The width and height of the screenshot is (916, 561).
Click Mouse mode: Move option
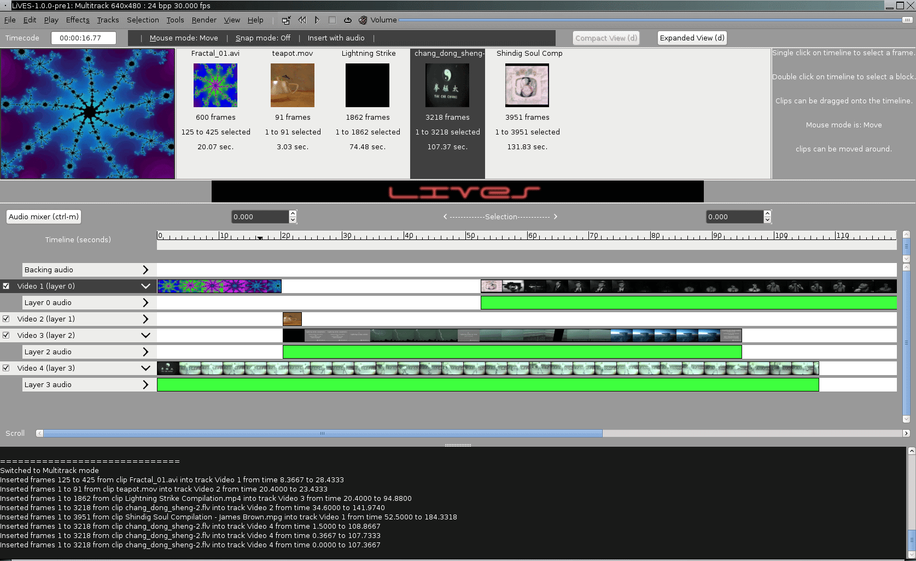[184, 38]
